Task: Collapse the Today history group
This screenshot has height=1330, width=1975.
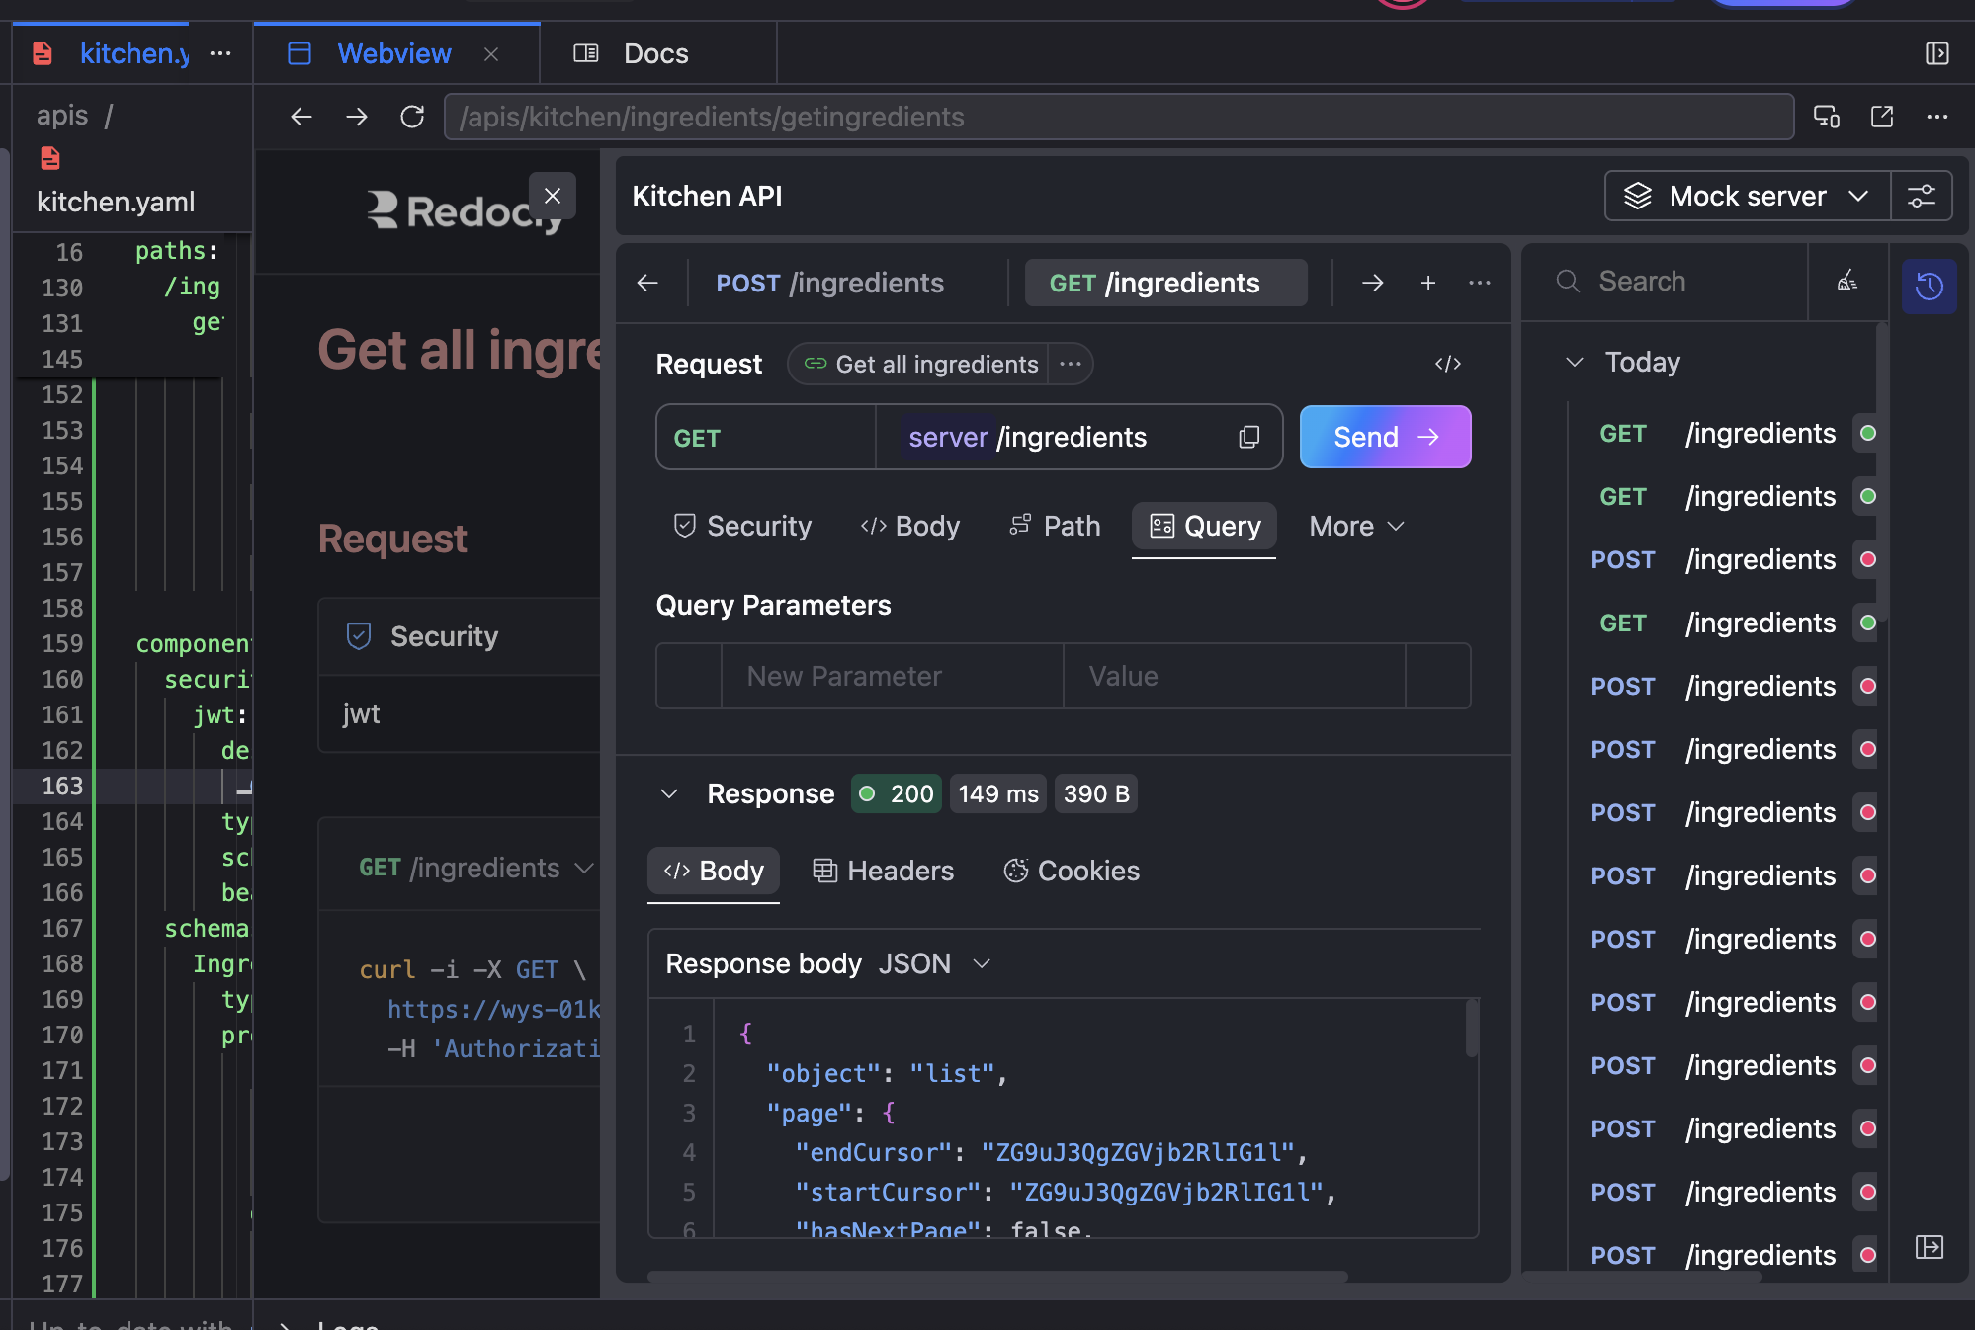Action: (x=1575, y=362)
